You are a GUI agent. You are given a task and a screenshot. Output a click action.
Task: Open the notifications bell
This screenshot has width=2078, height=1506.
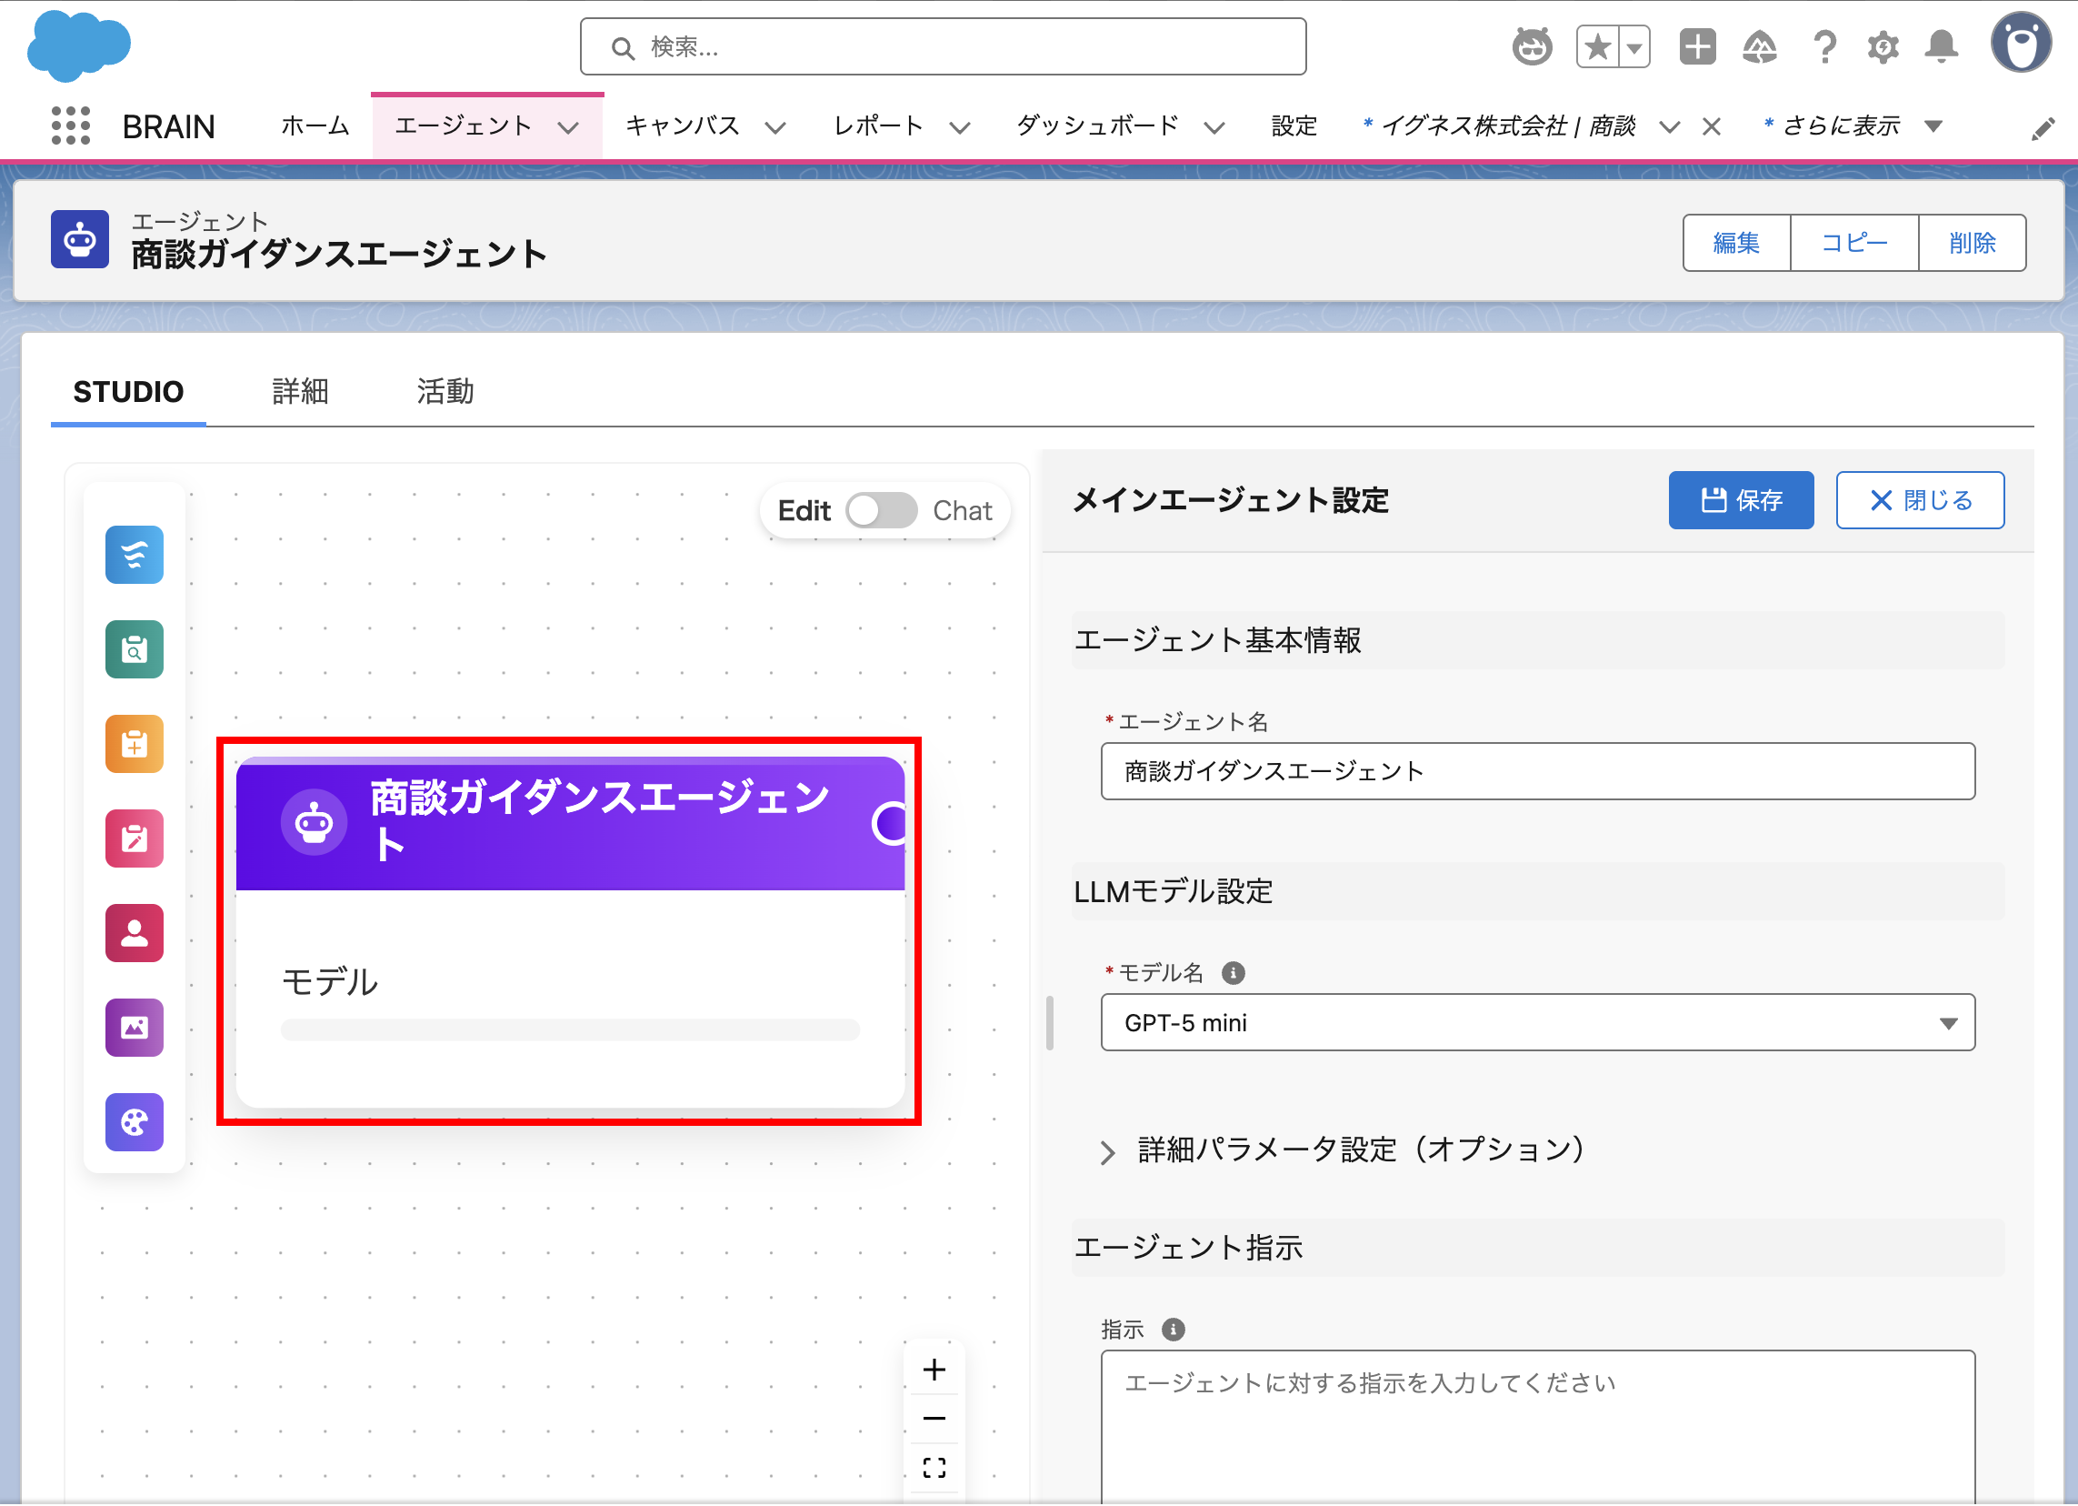tap(1942, 46)
